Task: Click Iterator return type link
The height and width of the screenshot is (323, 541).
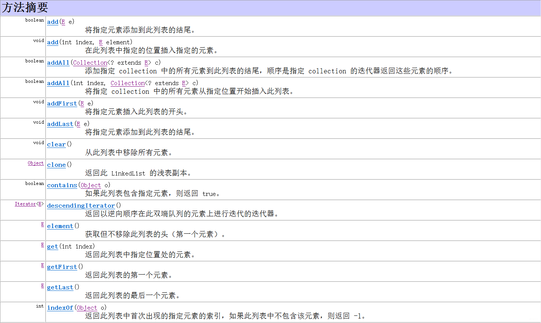Action: [x=25, y=204]
